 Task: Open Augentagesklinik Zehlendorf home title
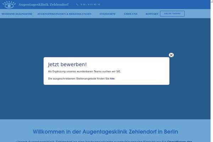click(x=43, y=5)
